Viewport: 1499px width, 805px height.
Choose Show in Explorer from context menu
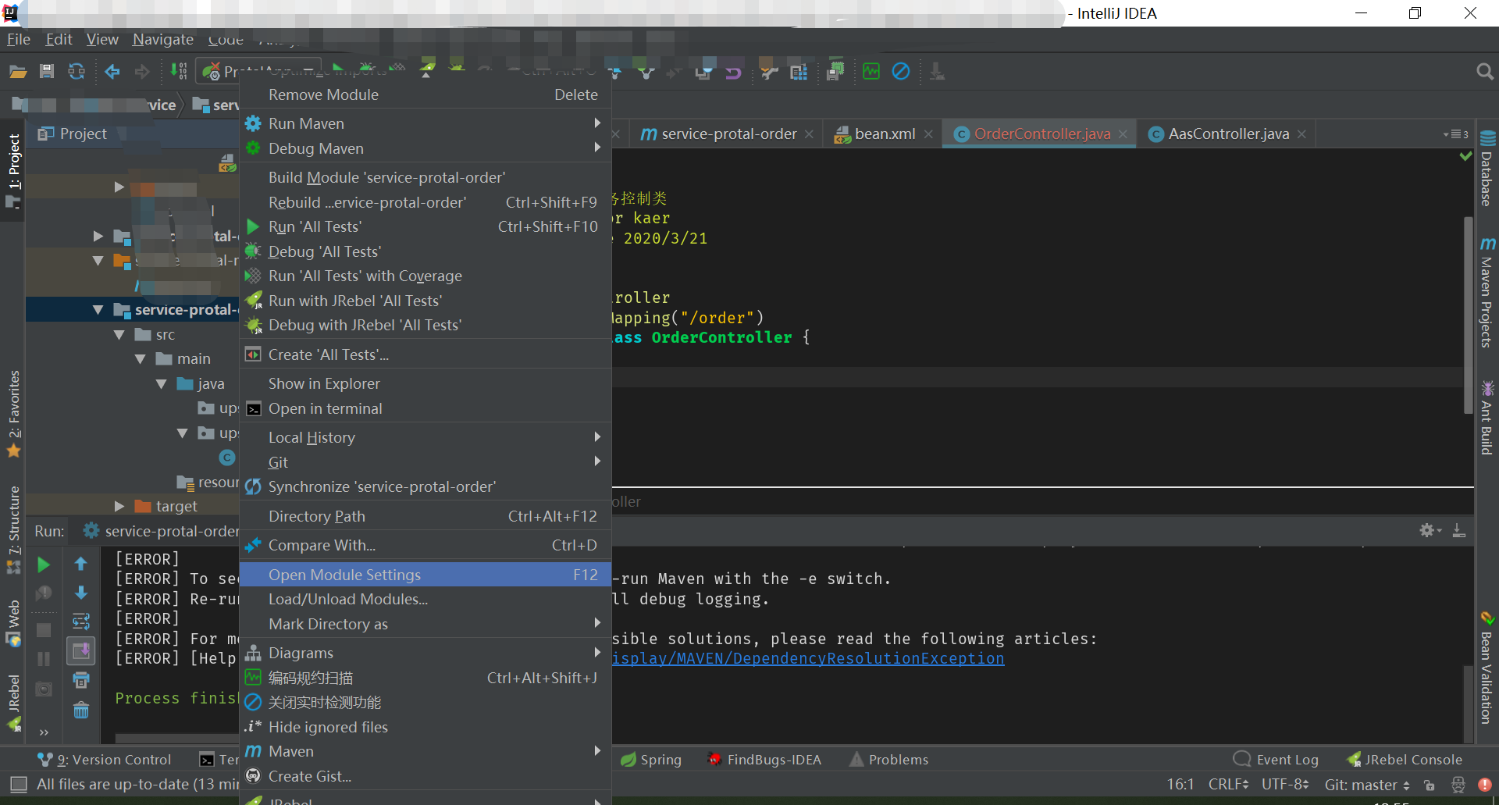tap(425, 383)
